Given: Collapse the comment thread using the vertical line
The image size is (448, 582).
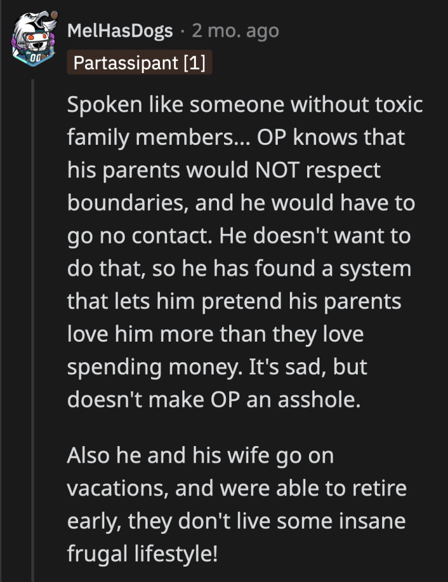Looking at the screenshot, I should click(x=33, y=320).
